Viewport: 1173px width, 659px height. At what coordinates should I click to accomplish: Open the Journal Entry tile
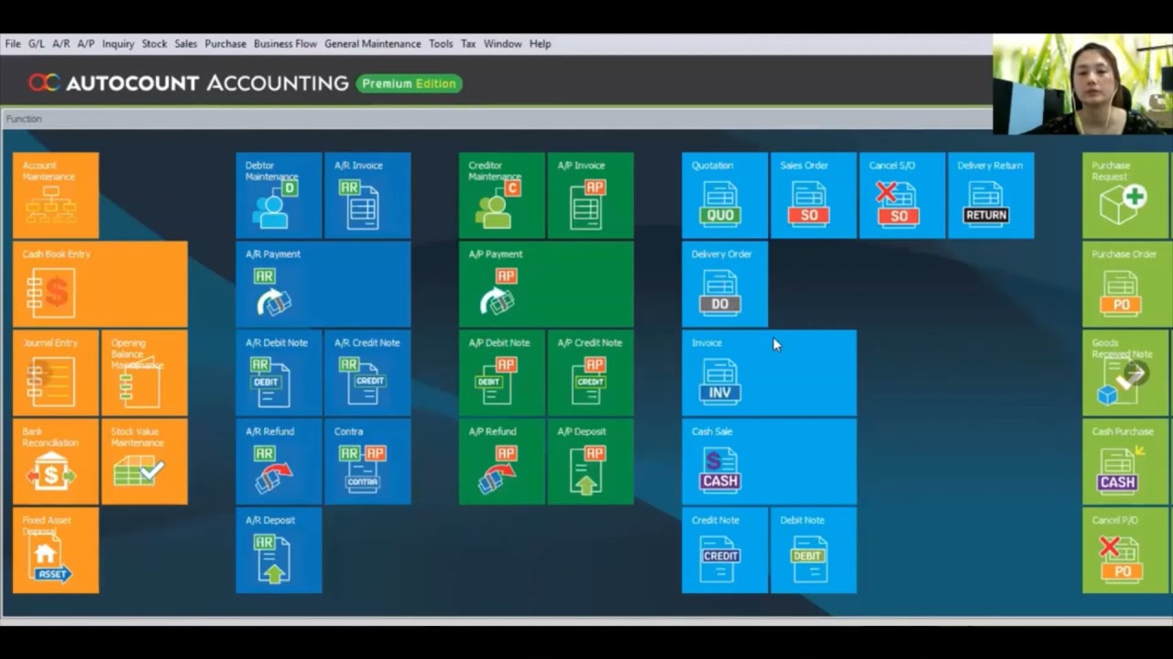(x=56, y=373)
